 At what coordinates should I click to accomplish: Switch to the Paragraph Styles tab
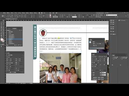click(x=15, y=29)
